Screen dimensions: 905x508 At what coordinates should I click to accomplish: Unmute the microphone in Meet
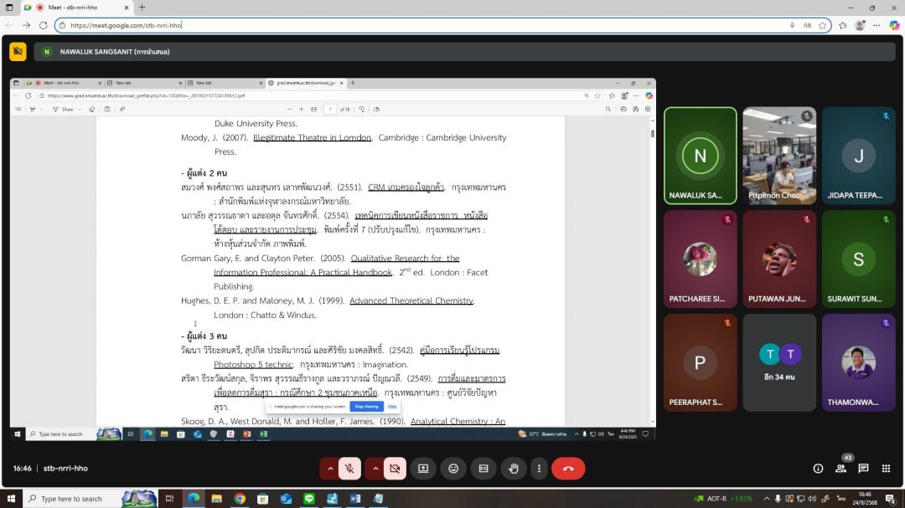(x=350, y=469)
